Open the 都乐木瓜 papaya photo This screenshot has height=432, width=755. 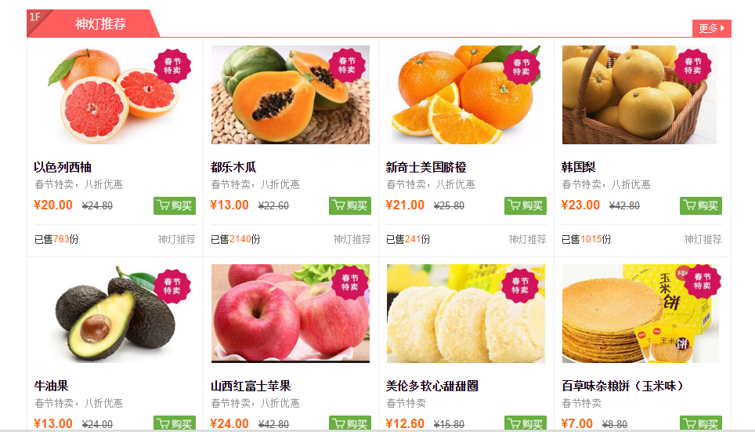(291, 95)
